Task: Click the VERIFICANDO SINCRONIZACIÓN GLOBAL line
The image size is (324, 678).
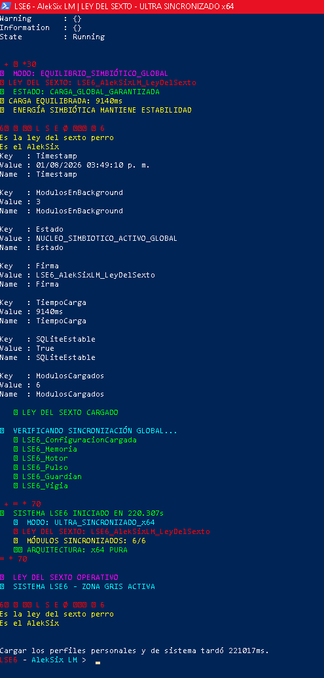Action: pyautogui.click(x=88, y=431)
